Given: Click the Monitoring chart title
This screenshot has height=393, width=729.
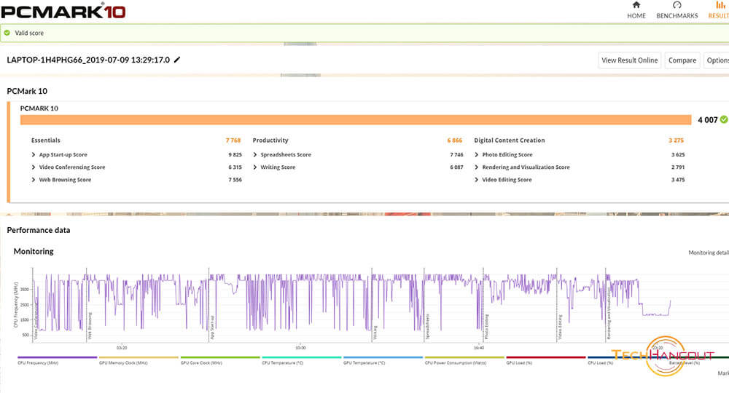Looking at the screenshot, I should coord(34,252).
